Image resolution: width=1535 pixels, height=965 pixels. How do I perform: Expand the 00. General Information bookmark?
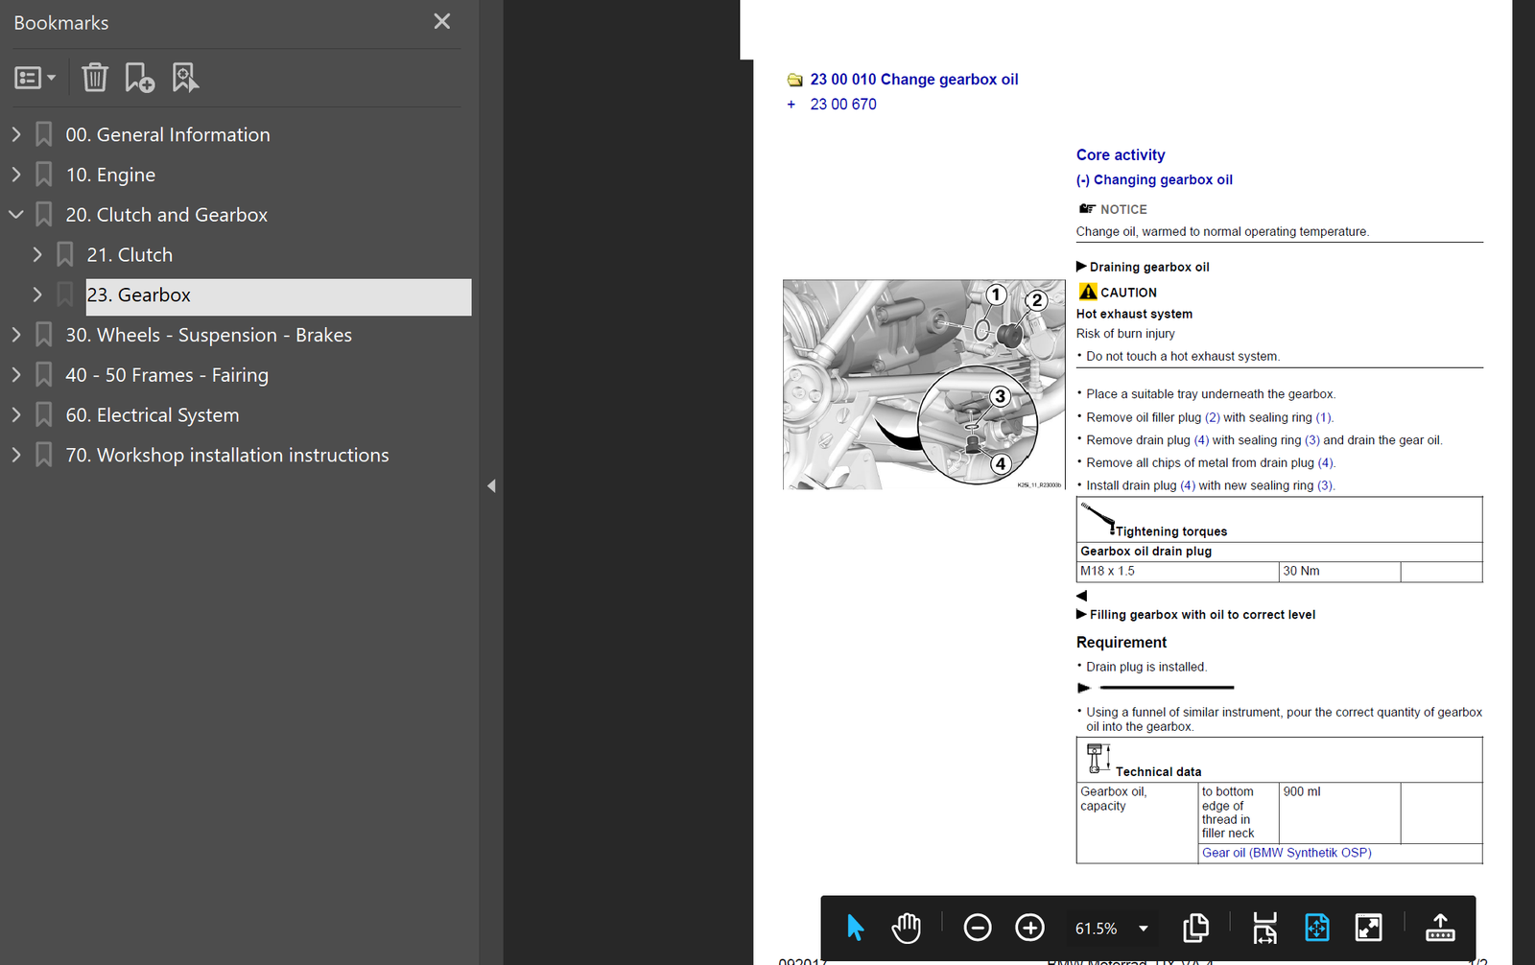pos(16,134)
